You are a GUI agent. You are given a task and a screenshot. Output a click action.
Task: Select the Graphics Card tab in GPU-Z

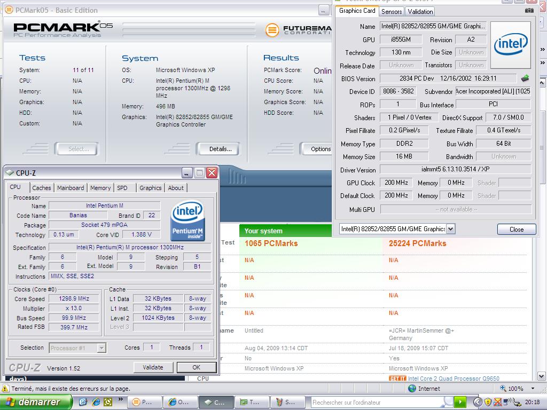(x=357, y=11)
